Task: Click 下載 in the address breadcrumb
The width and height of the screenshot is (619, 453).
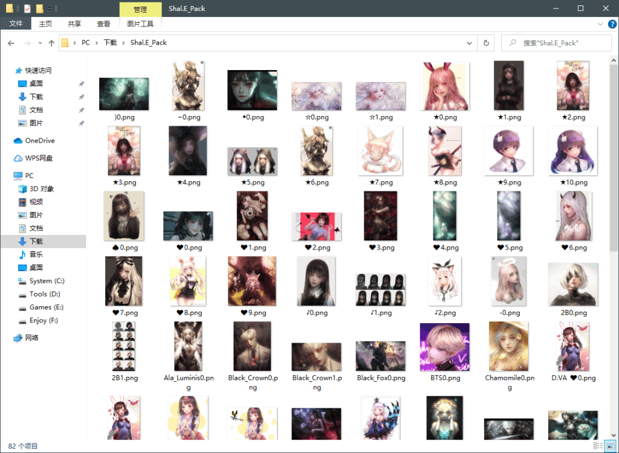Action: pos(110,43)
